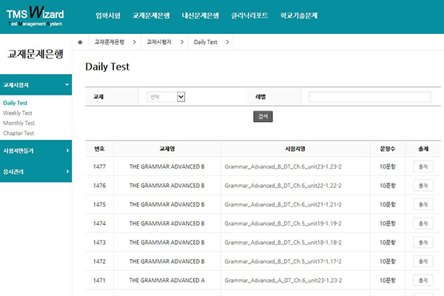This screenshot has height=296, width=444.
Task: Open the 교재문제은행 top menu
Action: coord(151,16)
